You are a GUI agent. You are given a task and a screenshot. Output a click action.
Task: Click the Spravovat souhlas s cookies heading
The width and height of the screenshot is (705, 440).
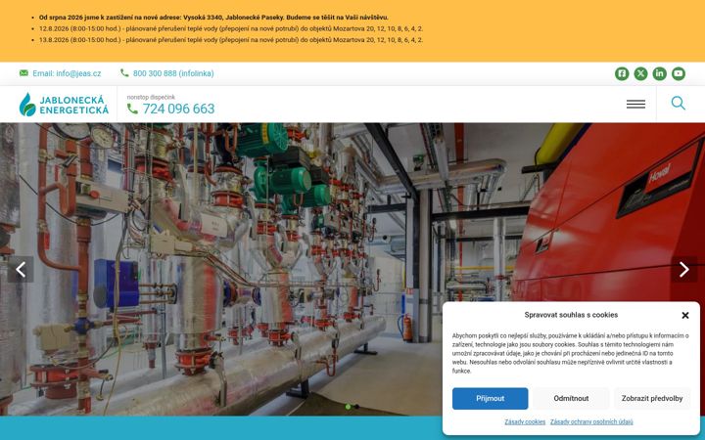[x=571, y=315]
